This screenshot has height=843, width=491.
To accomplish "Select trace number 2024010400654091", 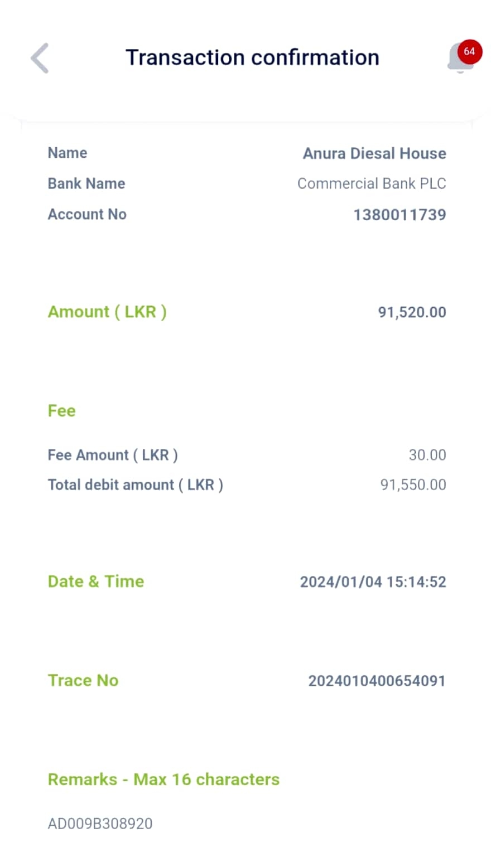I will (377, 681).
